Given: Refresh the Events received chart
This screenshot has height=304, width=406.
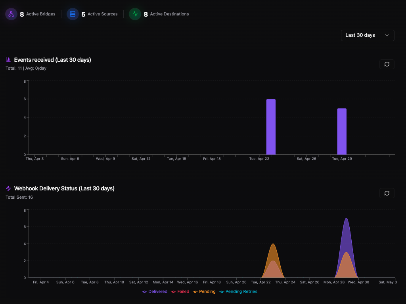Looking at the screenshot, I should (387, 64).
